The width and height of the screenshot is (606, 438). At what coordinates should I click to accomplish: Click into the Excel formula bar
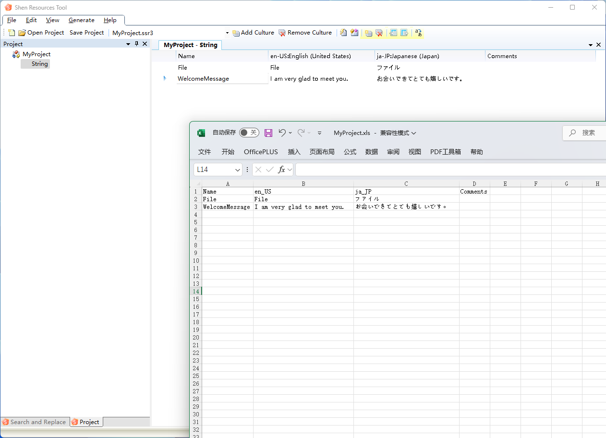pyautogui.click(x=432, y=170)
